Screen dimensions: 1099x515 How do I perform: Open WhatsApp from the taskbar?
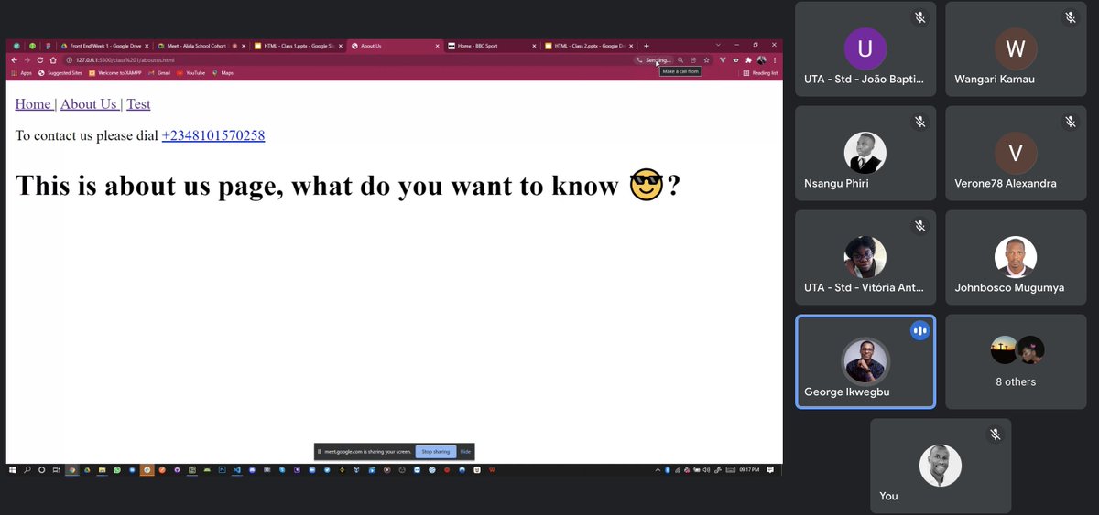coord(117,469)
